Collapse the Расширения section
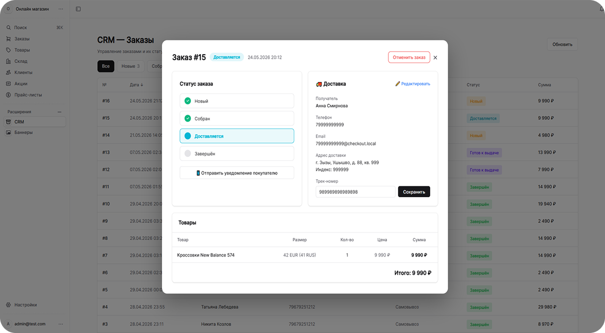Viewport: 605px width, 333px height. point(59,112)
